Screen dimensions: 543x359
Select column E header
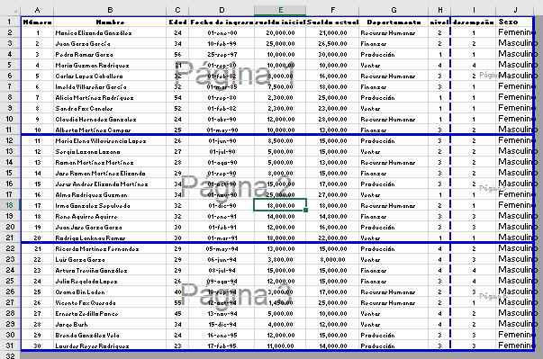point(280,10)
